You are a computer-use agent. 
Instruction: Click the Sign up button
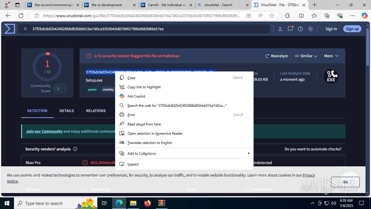[352, 29]
